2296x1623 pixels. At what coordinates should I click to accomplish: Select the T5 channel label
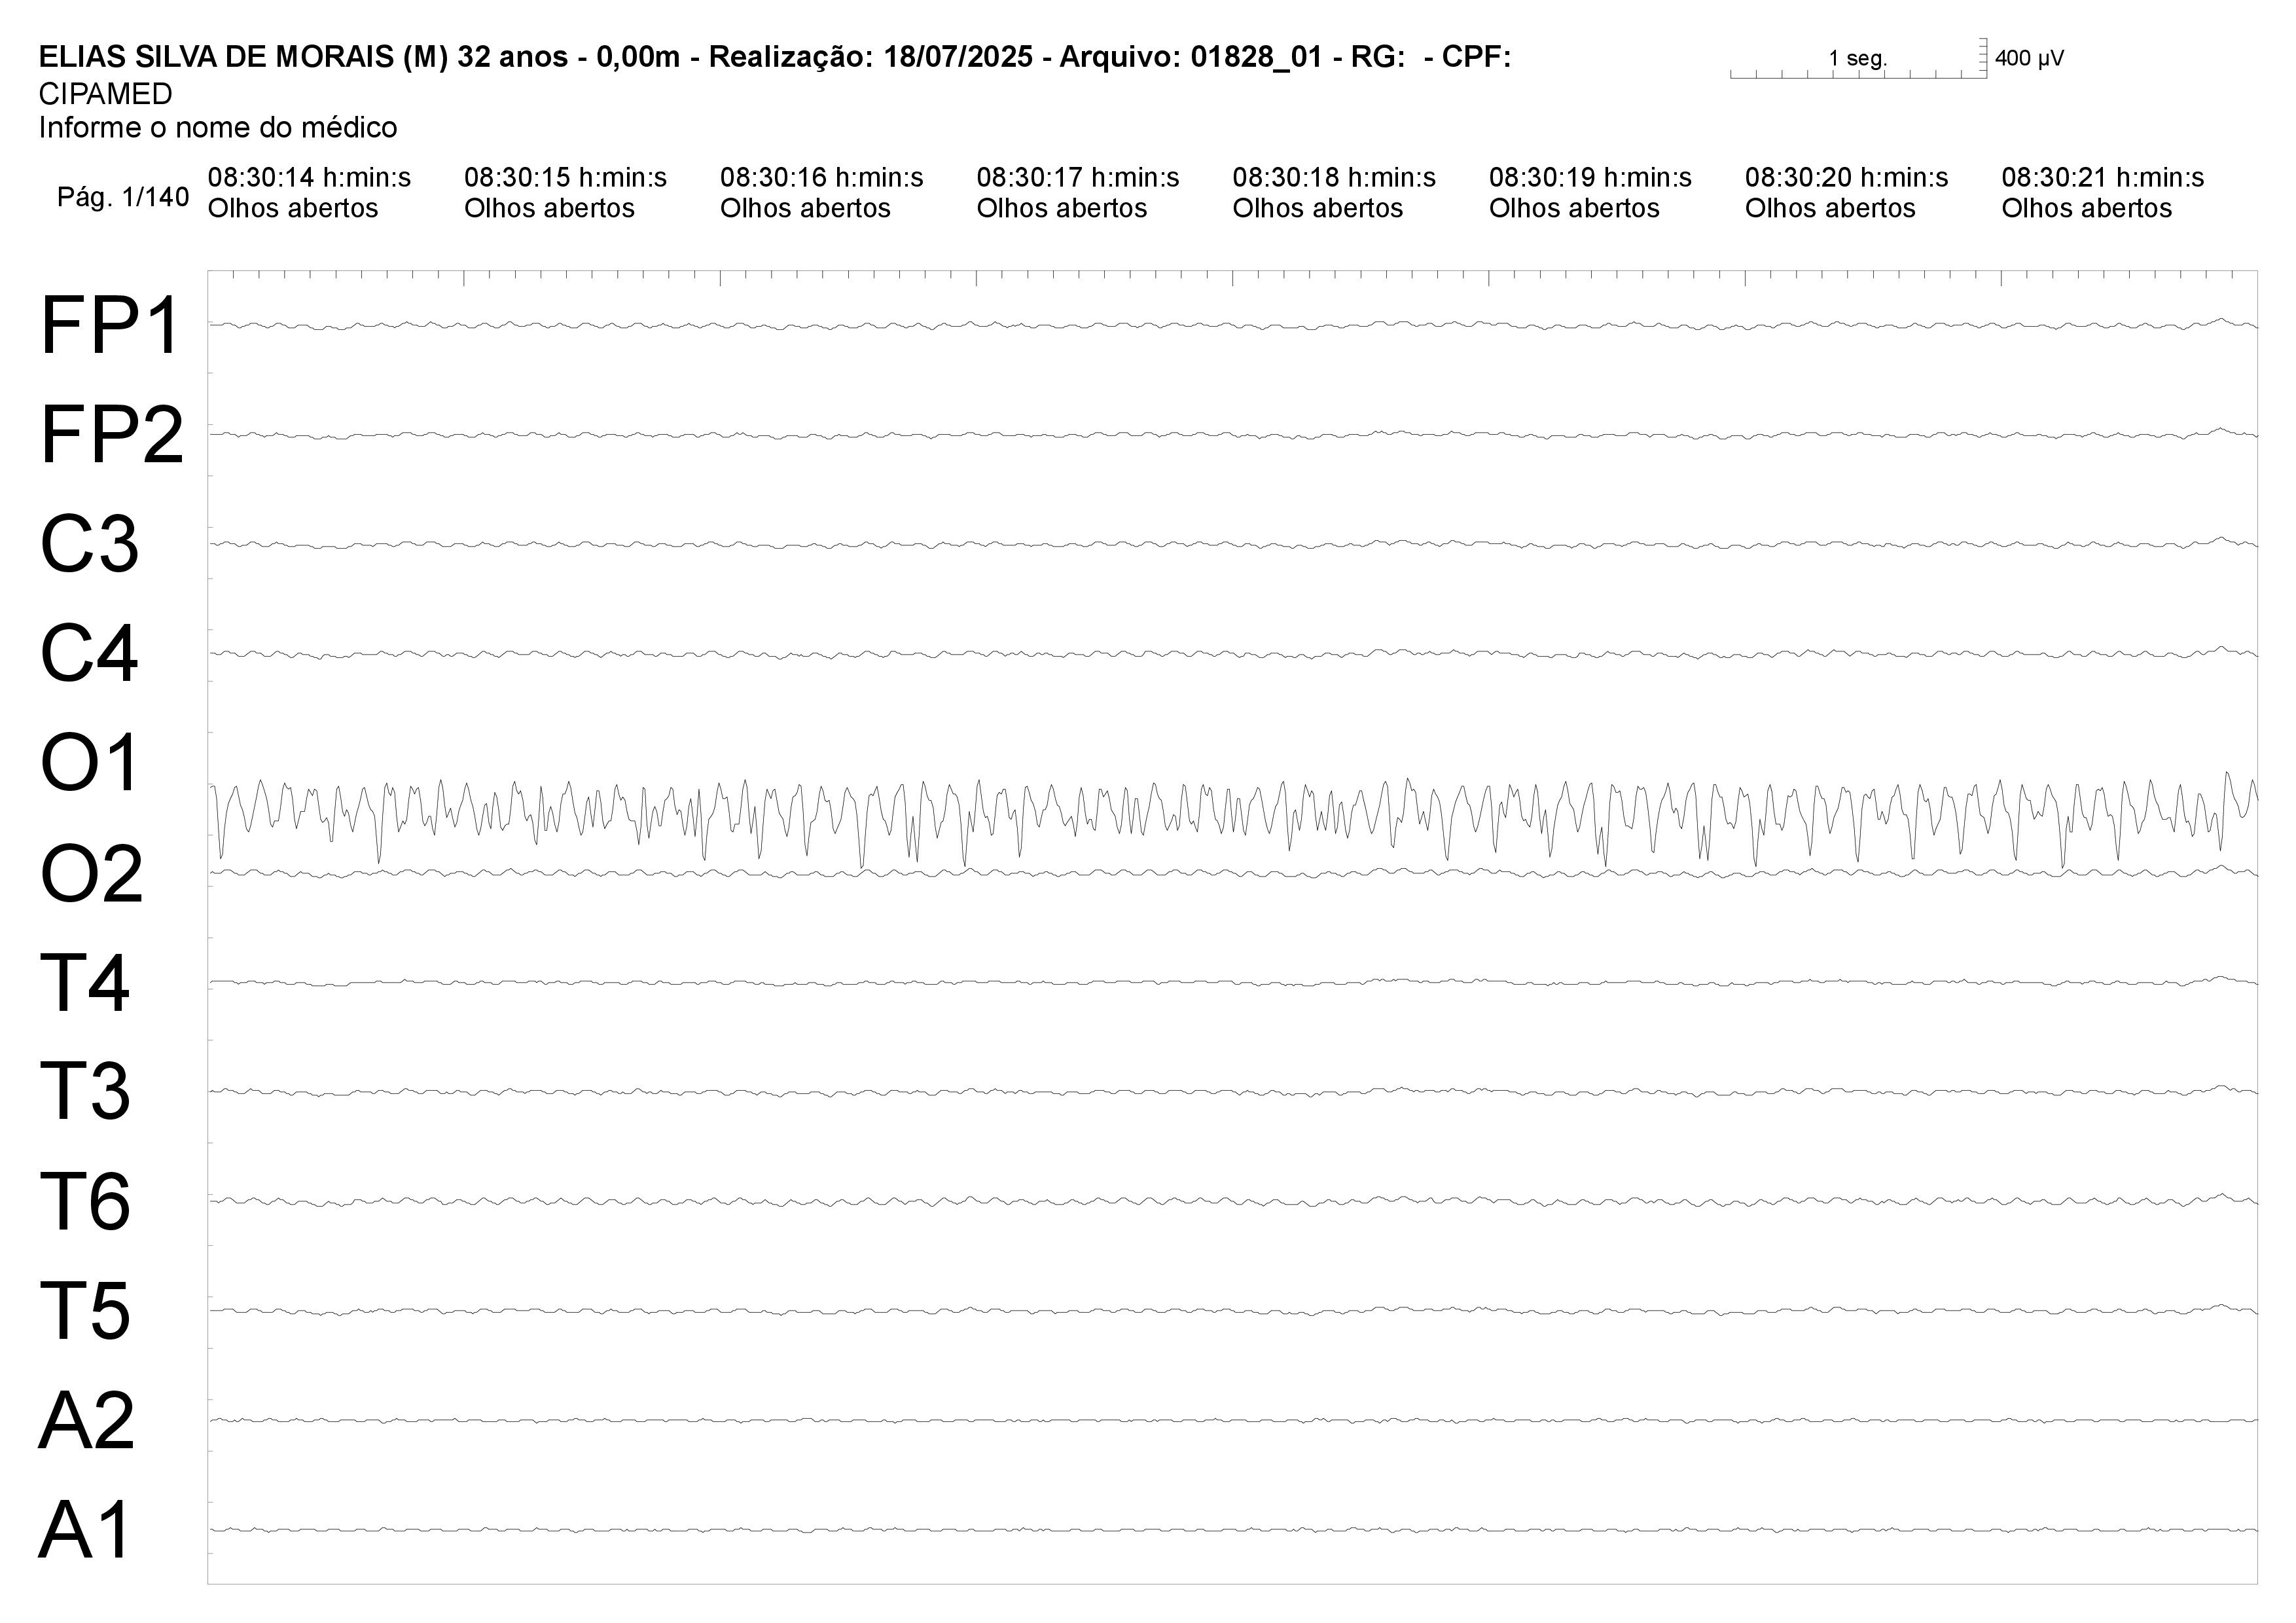click(x=85, y=1311)
